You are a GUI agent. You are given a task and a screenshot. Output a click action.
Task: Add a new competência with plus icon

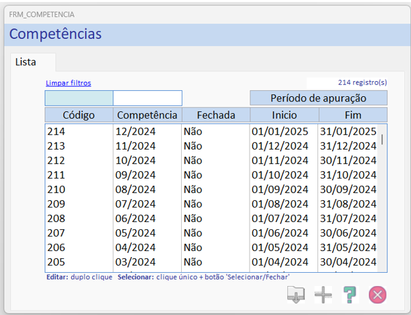coord(323,295)
